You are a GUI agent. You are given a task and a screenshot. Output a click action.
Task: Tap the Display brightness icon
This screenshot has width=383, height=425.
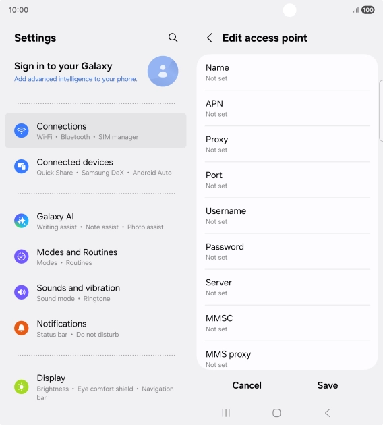point(22,387)
